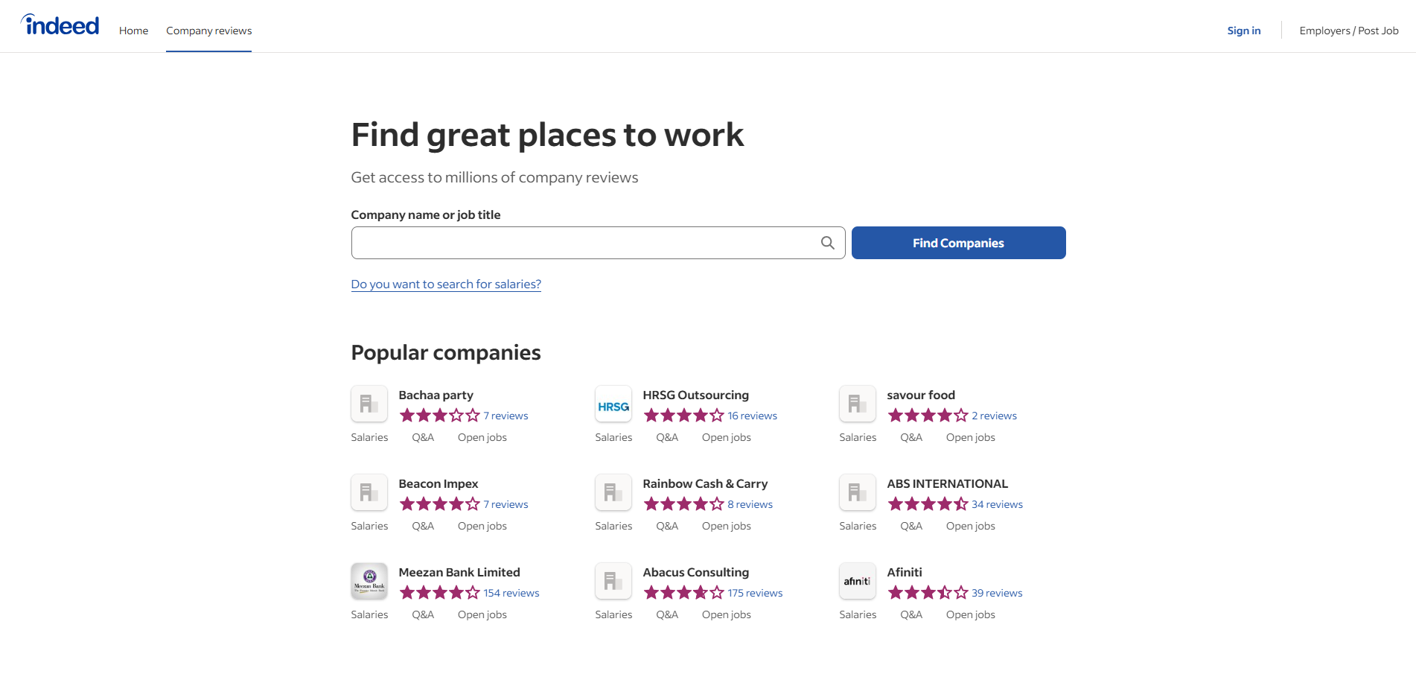Image resolution: width=1416 pixels, height=677 pixels.
Task: Open Afiniti company logo
Action: click(858, 581)
